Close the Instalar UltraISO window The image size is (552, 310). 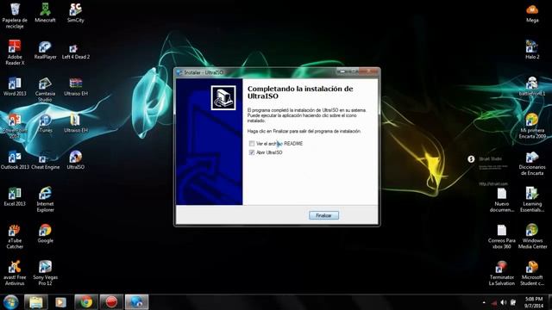tap(368, 71)
